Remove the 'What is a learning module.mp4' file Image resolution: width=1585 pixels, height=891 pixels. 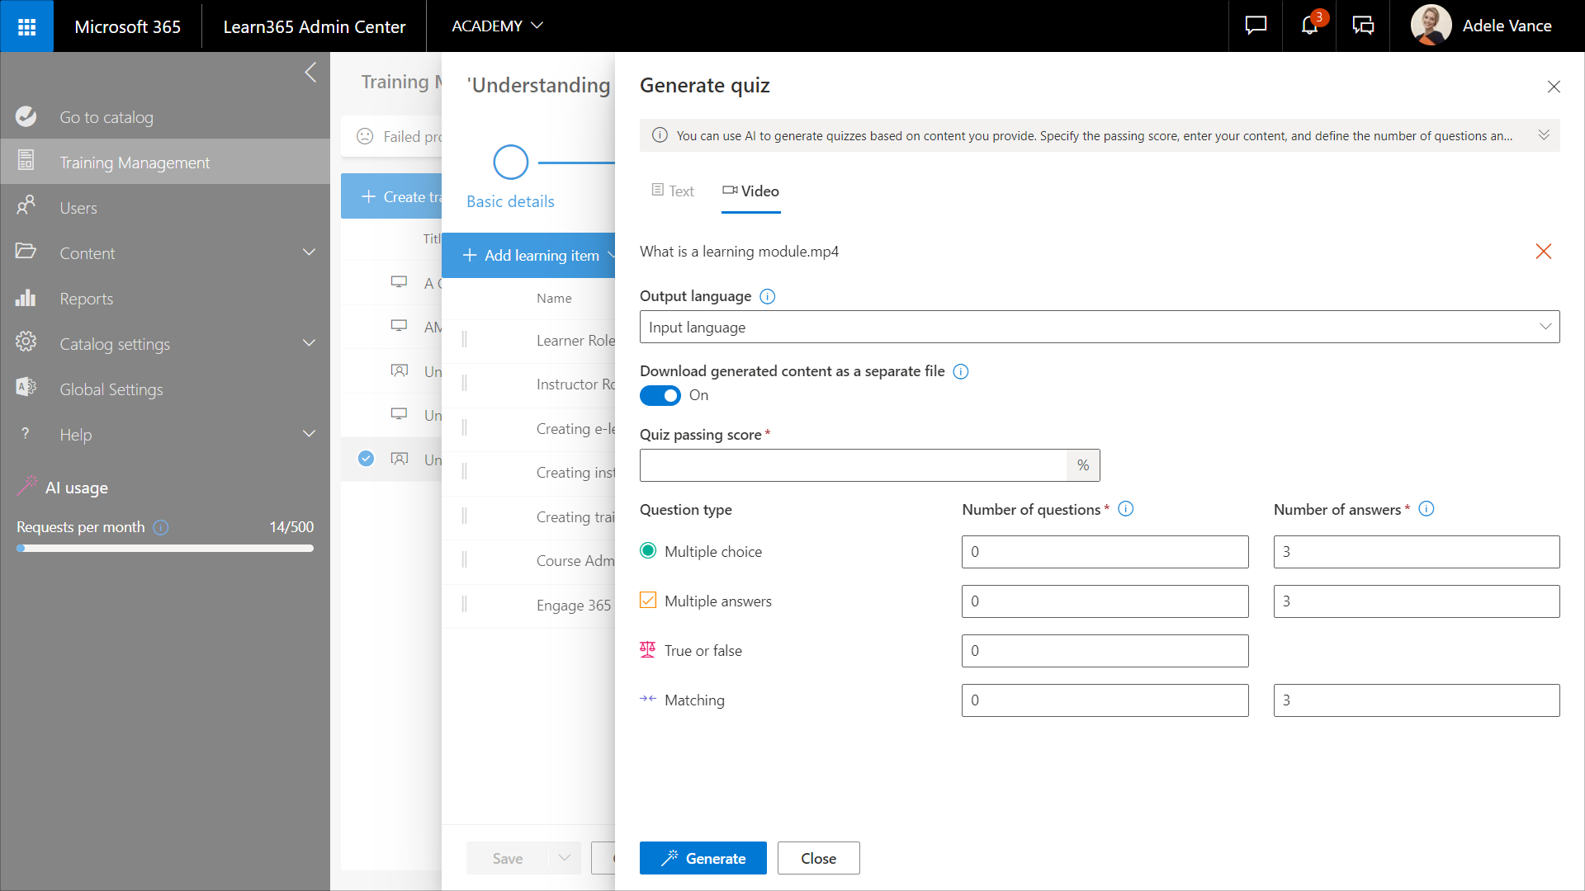1543,252
